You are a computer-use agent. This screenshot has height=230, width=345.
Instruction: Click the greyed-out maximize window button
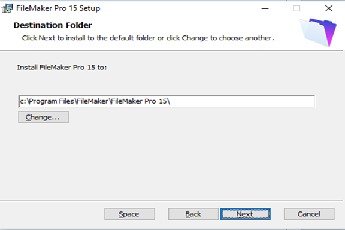296,8
